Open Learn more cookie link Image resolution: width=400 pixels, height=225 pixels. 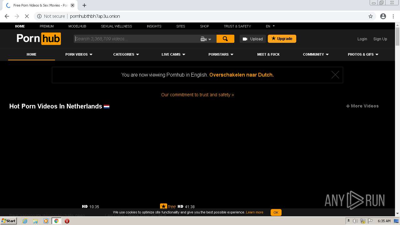(x=254, y=212)
